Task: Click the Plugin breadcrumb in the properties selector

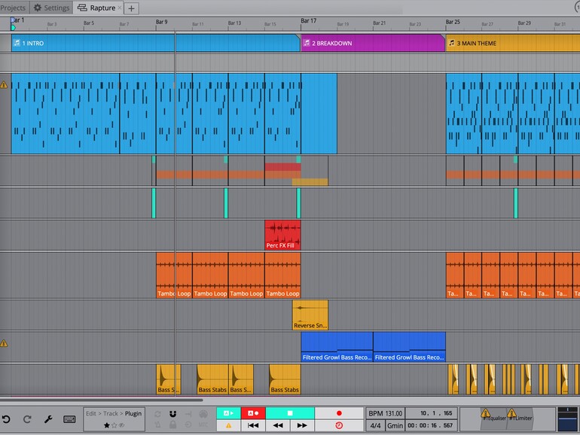Action: [x=133, y=414]
